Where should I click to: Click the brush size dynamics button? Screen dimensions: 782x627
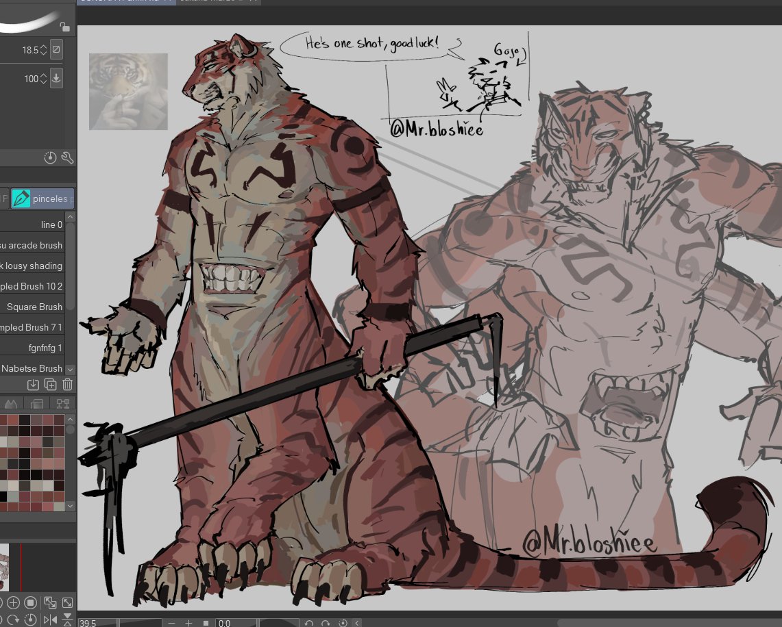tap(56, 50)
